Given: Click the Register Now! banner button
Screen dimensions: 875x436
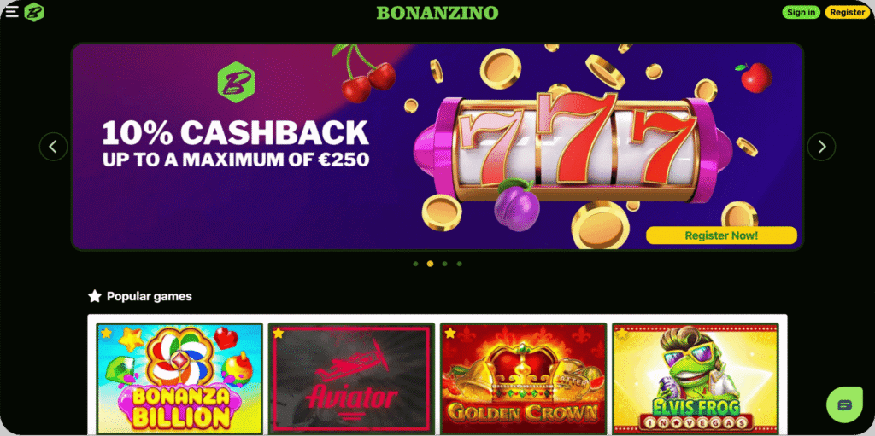Looking at the screenshot, I should point(721,235).
